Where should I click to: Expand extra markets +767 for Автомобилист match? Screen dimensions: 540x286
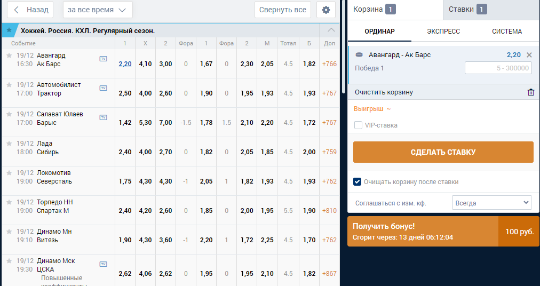point(329,93)
